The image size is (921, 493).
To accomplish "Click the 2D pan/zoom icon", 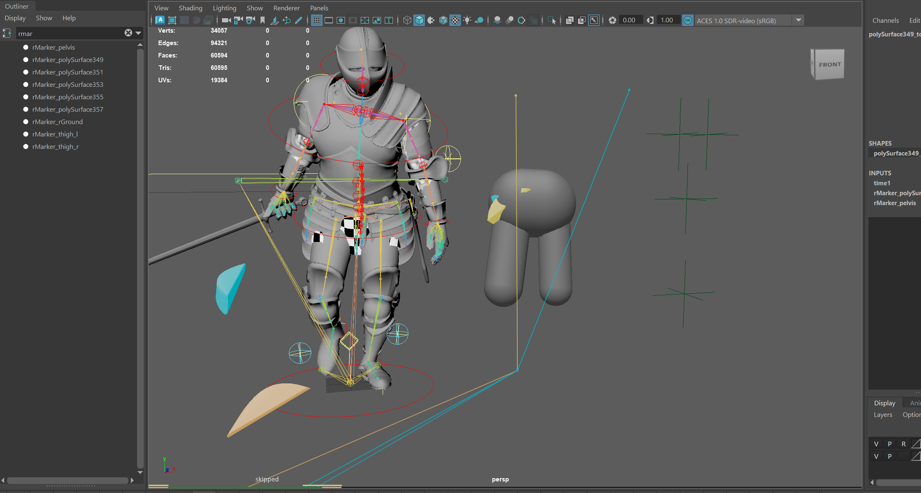I will tap(287, 20).
